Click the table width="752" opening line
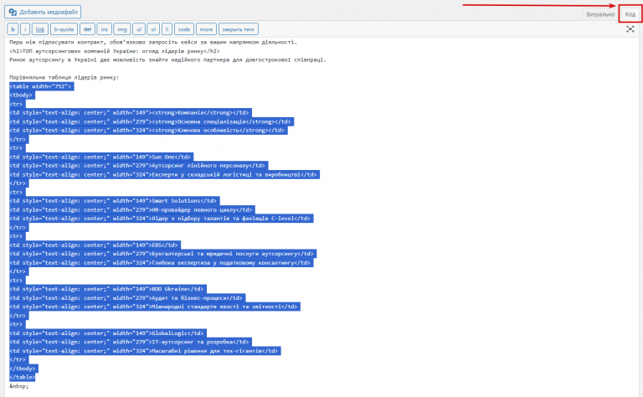643x397 pixels. 41,86
